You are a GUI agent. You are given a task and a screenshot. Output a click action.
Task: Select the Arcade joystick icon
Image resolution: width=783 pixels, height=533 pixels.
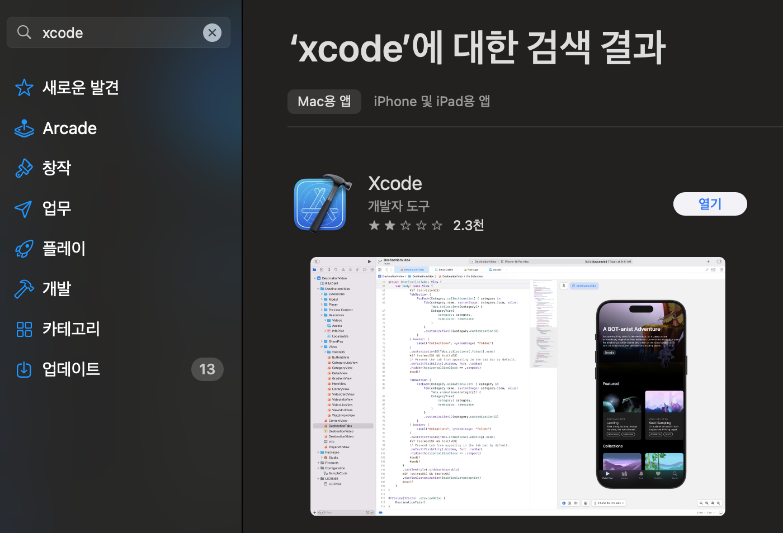[24, 128]
